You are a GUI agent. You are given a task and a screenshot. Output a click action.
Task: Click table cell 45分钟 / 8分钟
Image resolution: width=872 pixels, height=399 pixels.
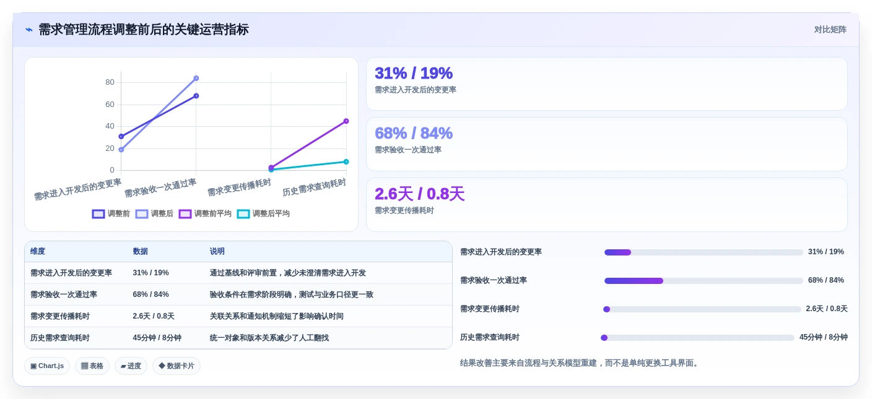pos(157,338)
